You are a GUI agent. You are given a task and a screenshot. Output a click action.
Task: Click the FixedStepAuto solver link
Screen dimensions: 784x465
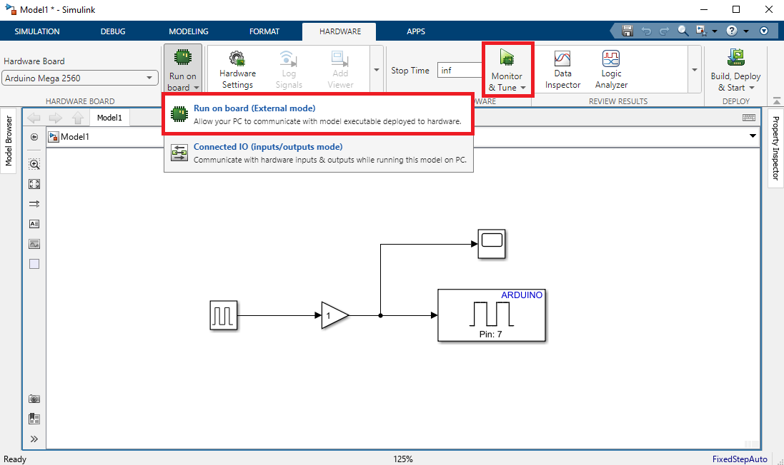point(739,459)
